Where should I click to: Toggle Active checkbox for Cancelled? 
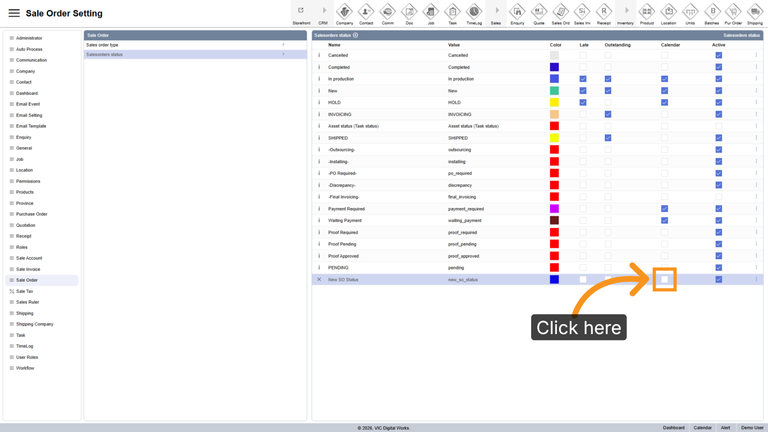(719, 55)
